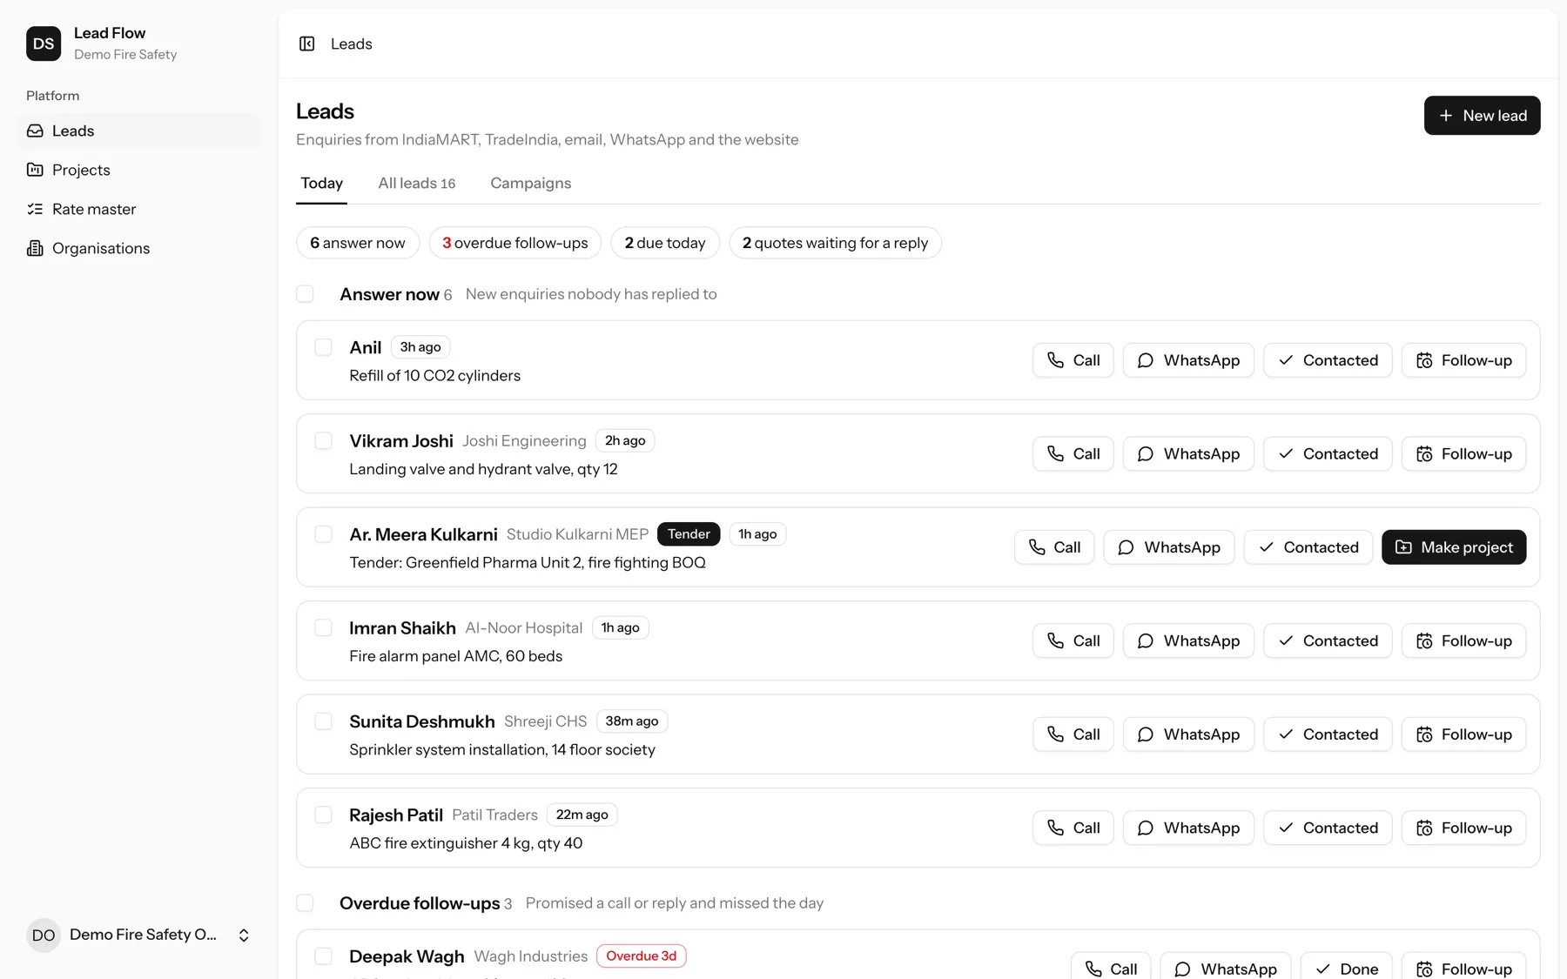This screenshot has height=979, width=1567.
Task: Switch to the Campaigns tab
Action: pos(530,183)
